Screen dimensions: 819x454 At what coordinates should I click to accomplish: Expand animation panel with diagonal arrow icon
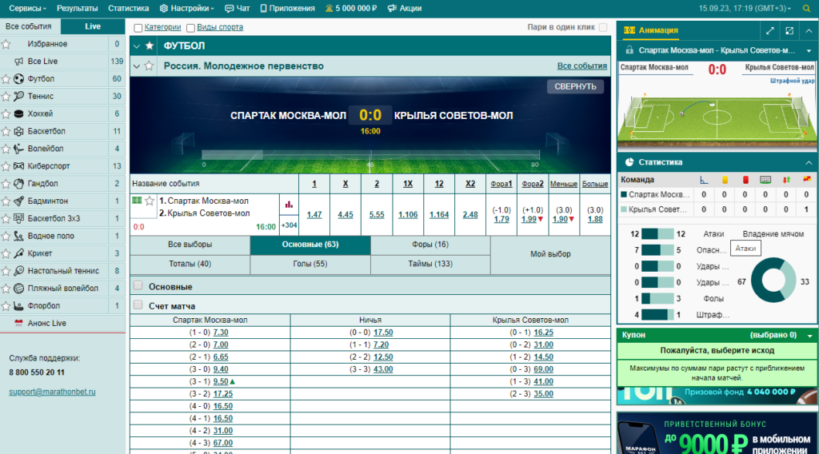coord(770,31)
